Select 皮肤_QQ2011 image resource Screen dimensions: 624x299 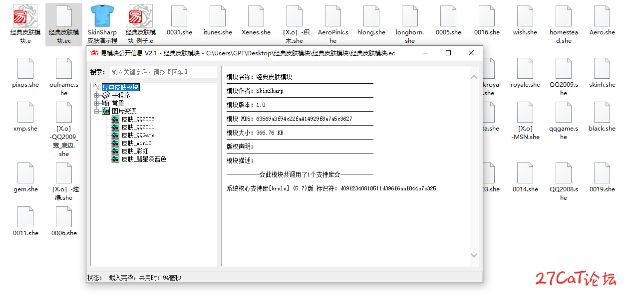tap(138, 127)
